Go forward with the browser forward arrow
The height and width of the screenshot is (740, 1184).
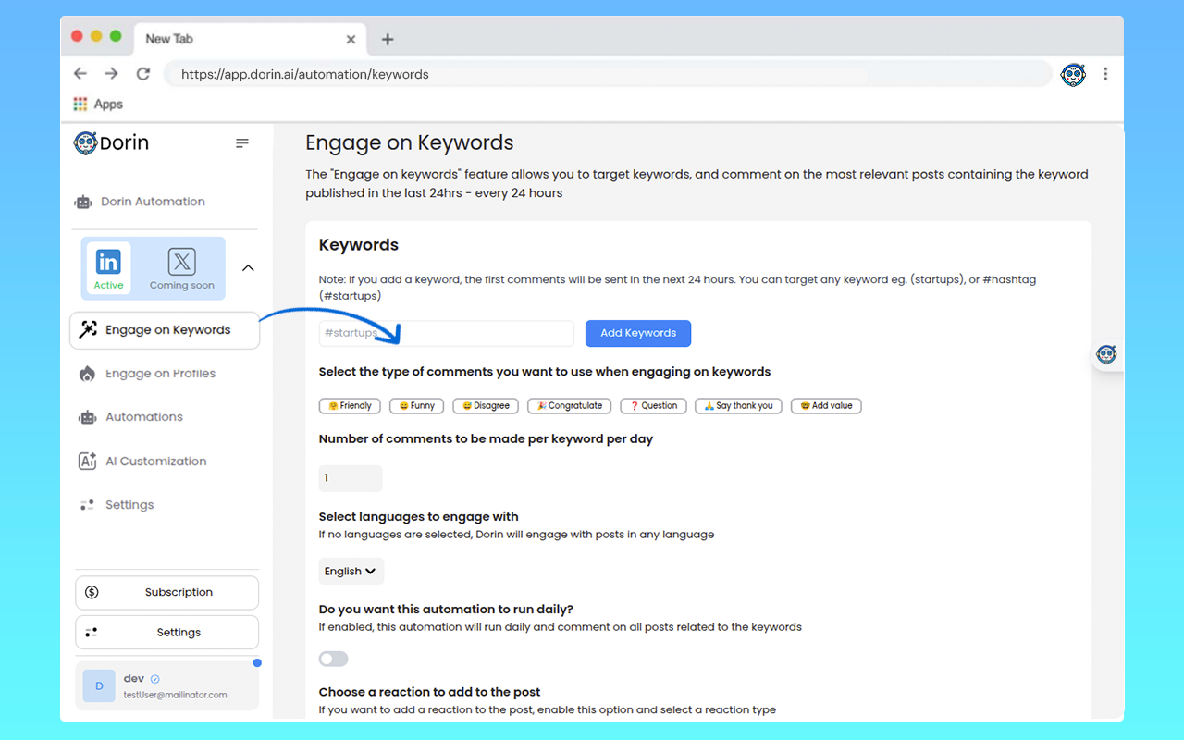(x=111, y=74)
